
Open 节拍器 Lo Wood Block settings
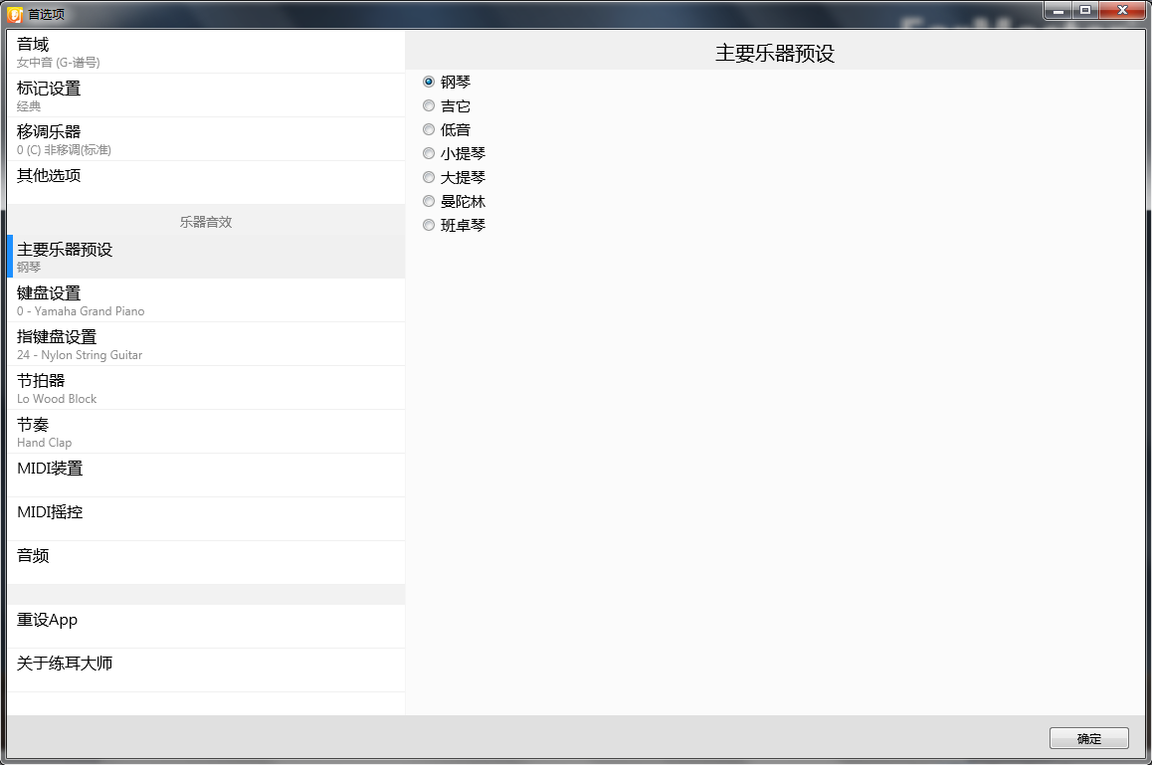pyautogui.click(x=206, y=388)
